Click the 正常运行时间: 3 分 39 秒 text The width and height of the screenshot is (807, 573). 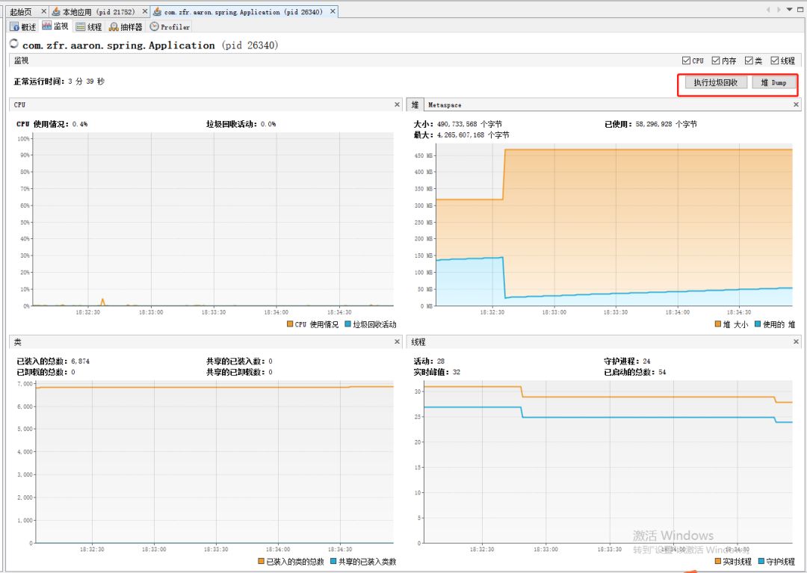[x=59, y=81]
